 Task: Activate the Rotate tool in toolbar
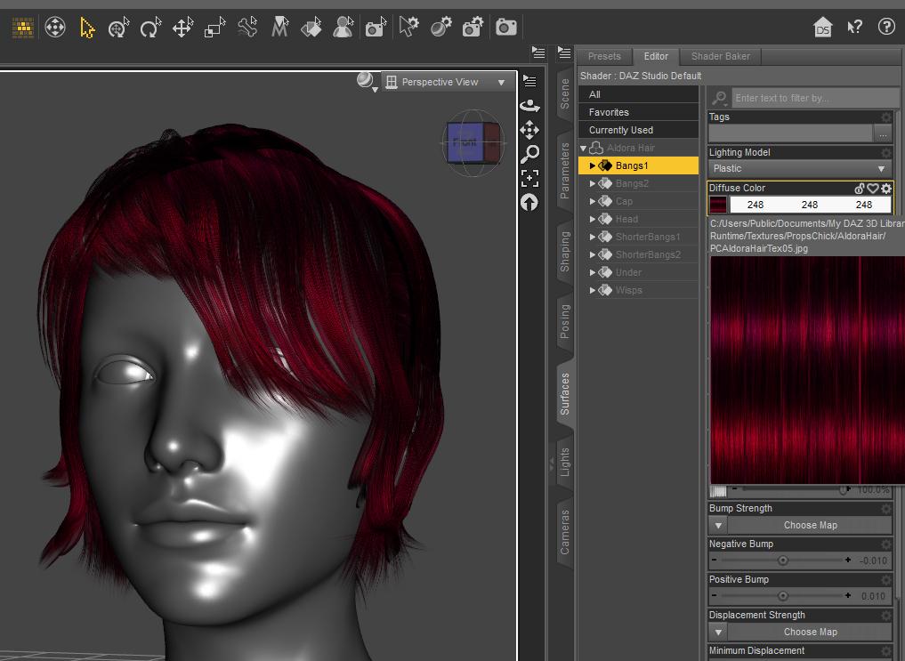pyautogui.click(x=149, y=28)
